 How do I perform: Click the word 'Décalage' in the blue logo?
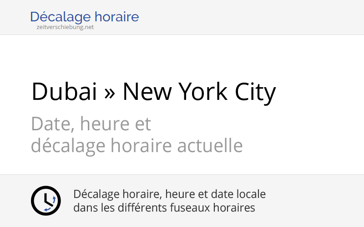tap(61, 17)
